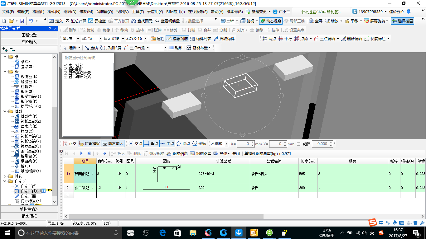Open 查看钢筋量 rebar quantity viewer
The height and width of the screenshot is (239, 426).
point(167,21)
